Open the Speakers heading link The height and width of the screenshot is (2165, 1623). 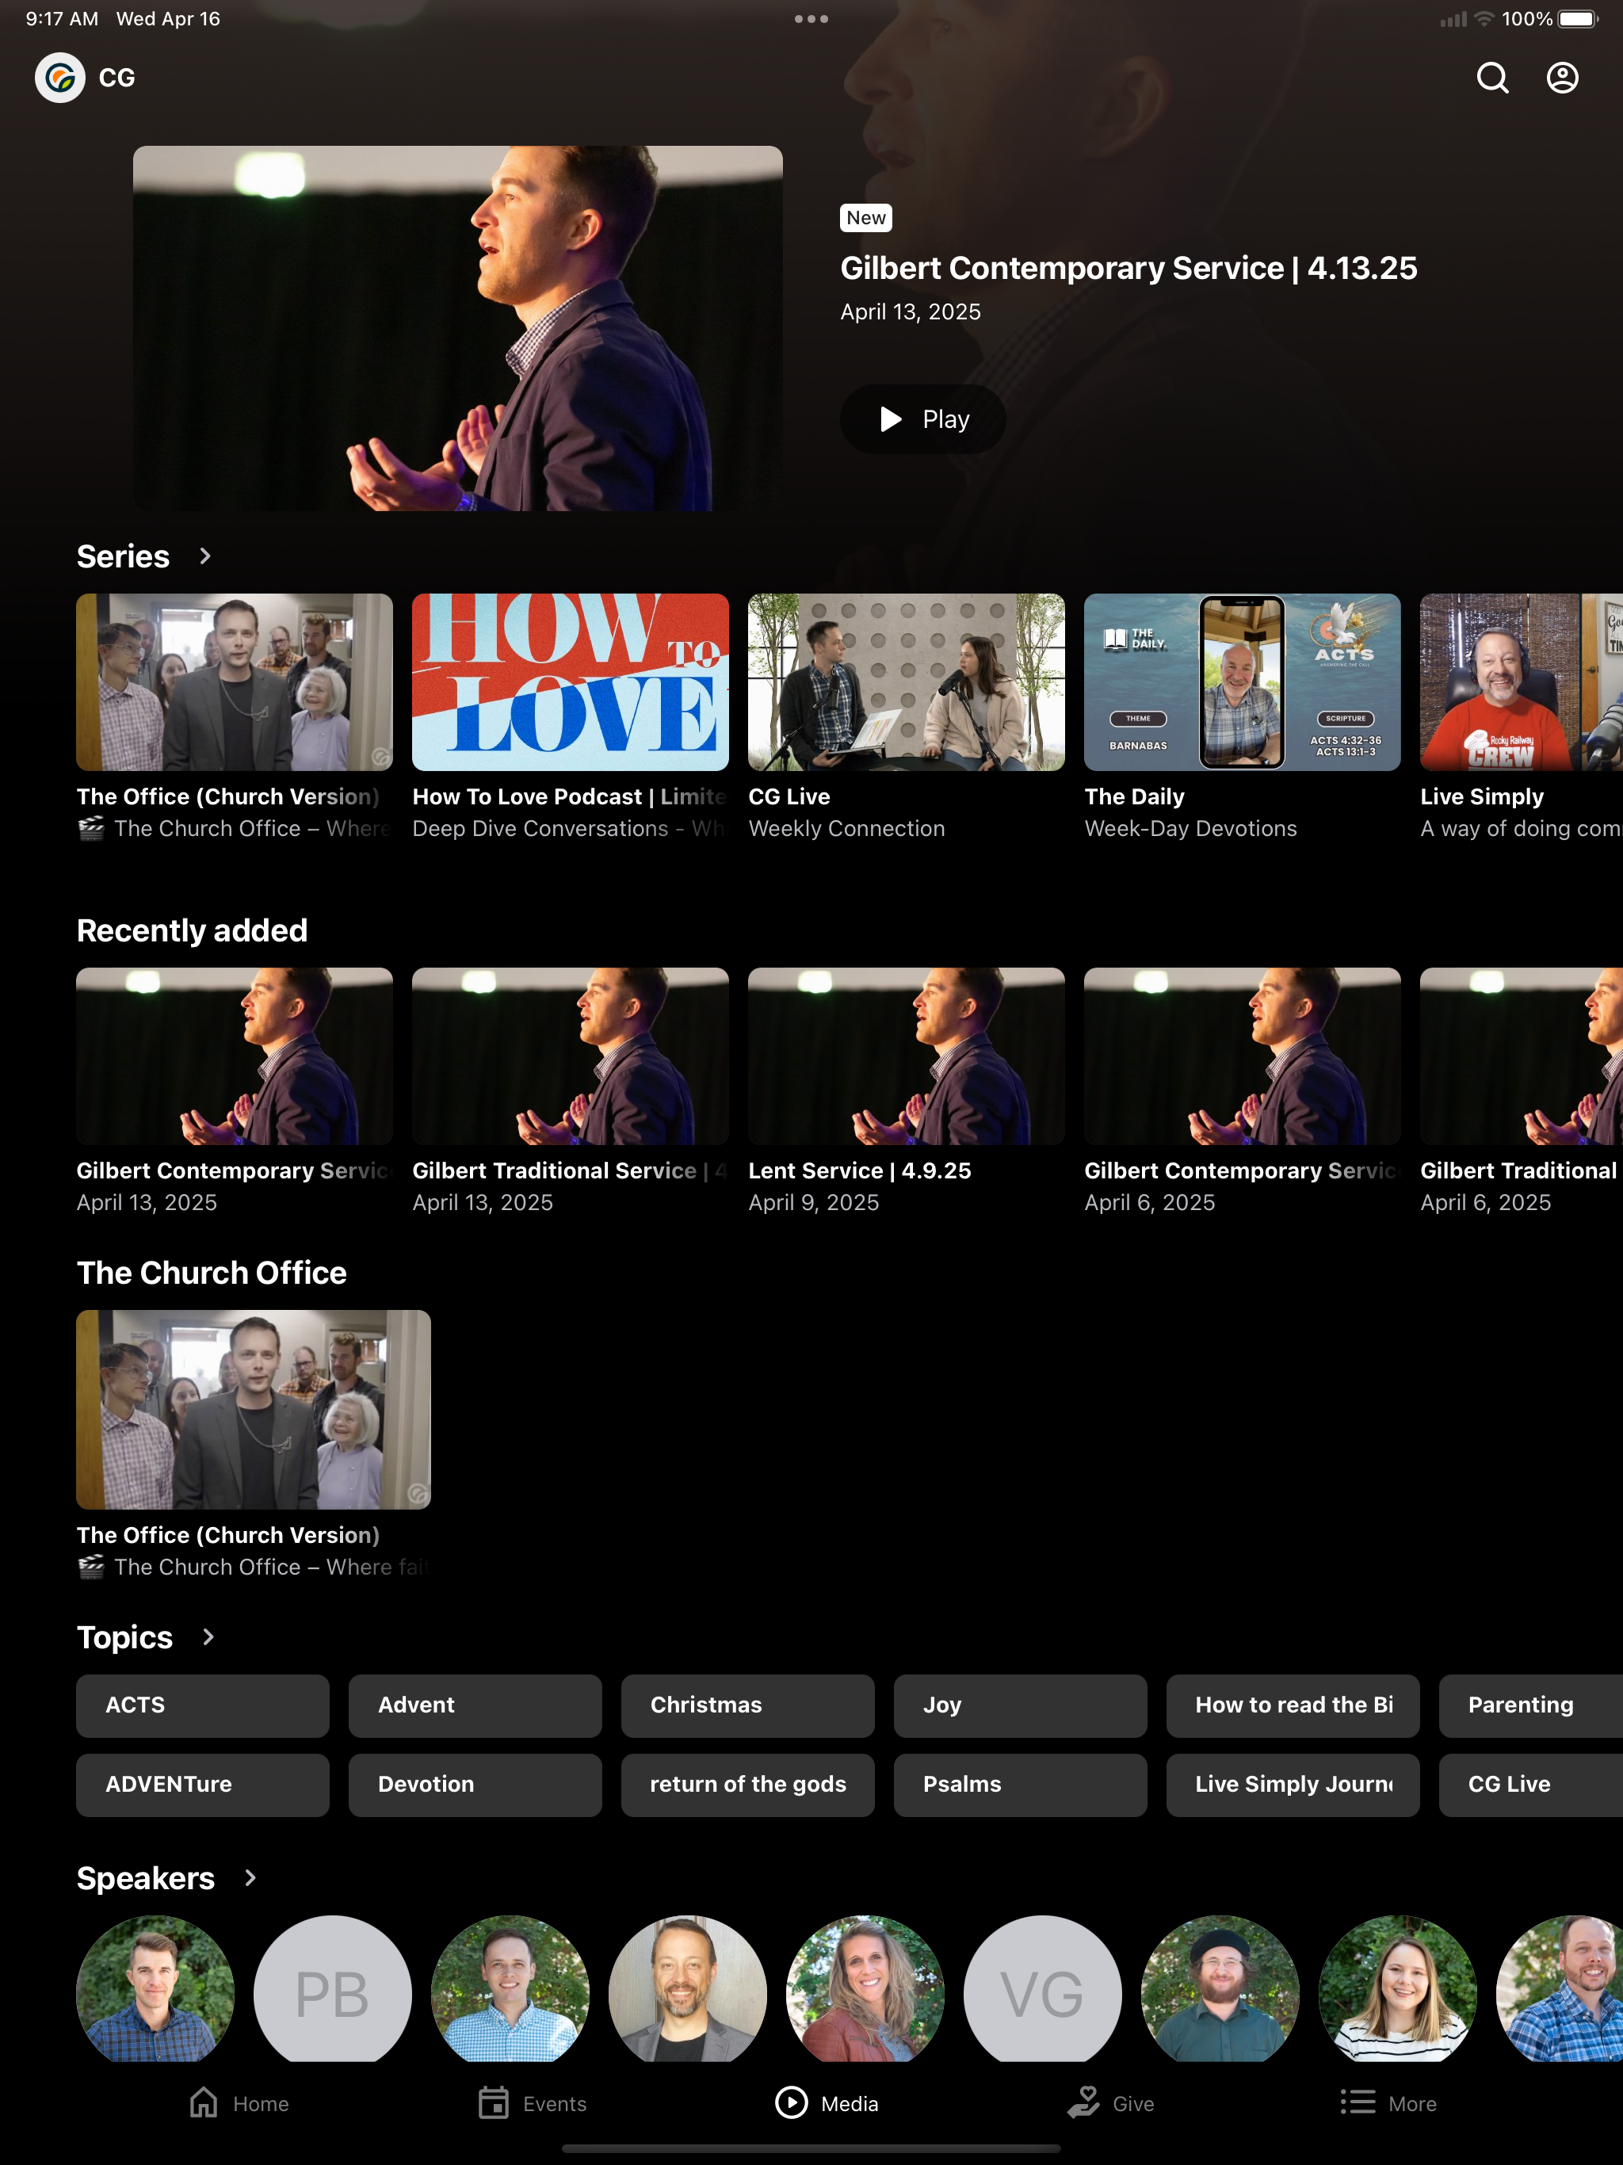point(146,1877)
